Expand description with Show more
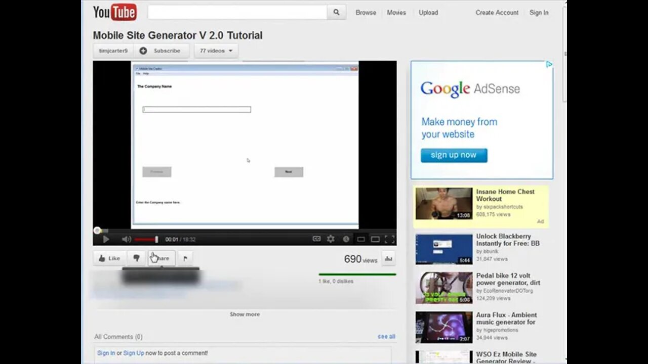The height and width of the screenshot is (364, 648). point(245,314)
